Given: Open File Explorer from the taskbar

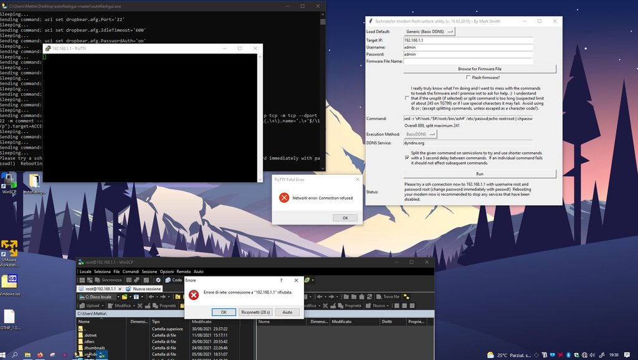Looking at the screenshot, I should tap(27, 355).
